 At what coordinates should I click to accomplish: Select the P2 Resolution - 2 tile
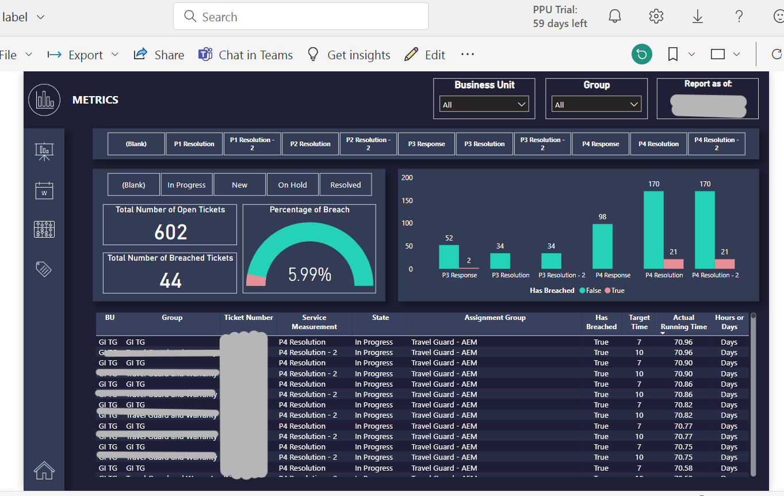369,144
